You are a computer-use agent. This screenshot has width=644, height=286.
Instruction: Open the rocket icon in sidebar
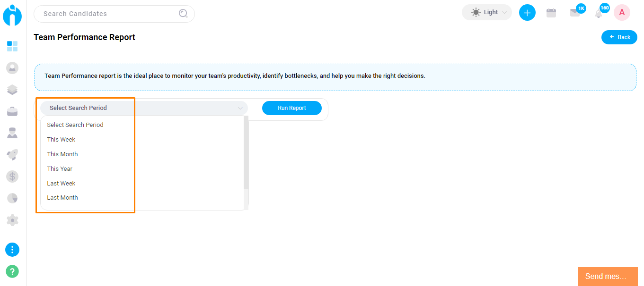[12, 155]
